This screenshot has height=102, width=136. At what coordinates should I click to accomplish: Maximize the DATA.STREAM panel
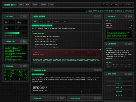pyautogui.click(x=24, y=66)
